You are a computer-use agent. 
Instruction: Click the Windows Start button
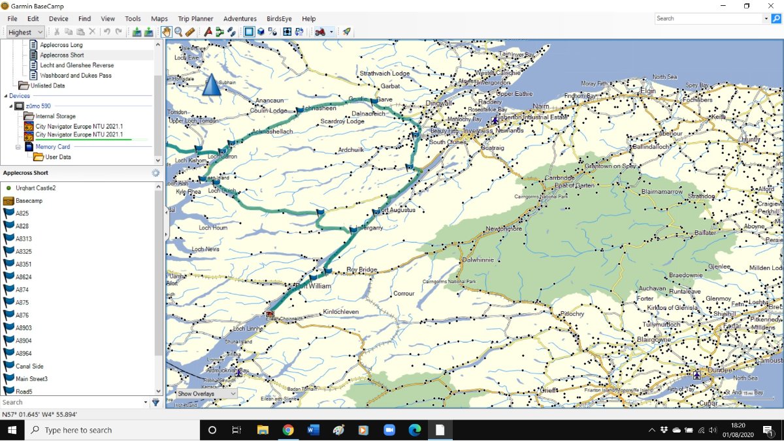pyautogui.click(x=12, y=430)
